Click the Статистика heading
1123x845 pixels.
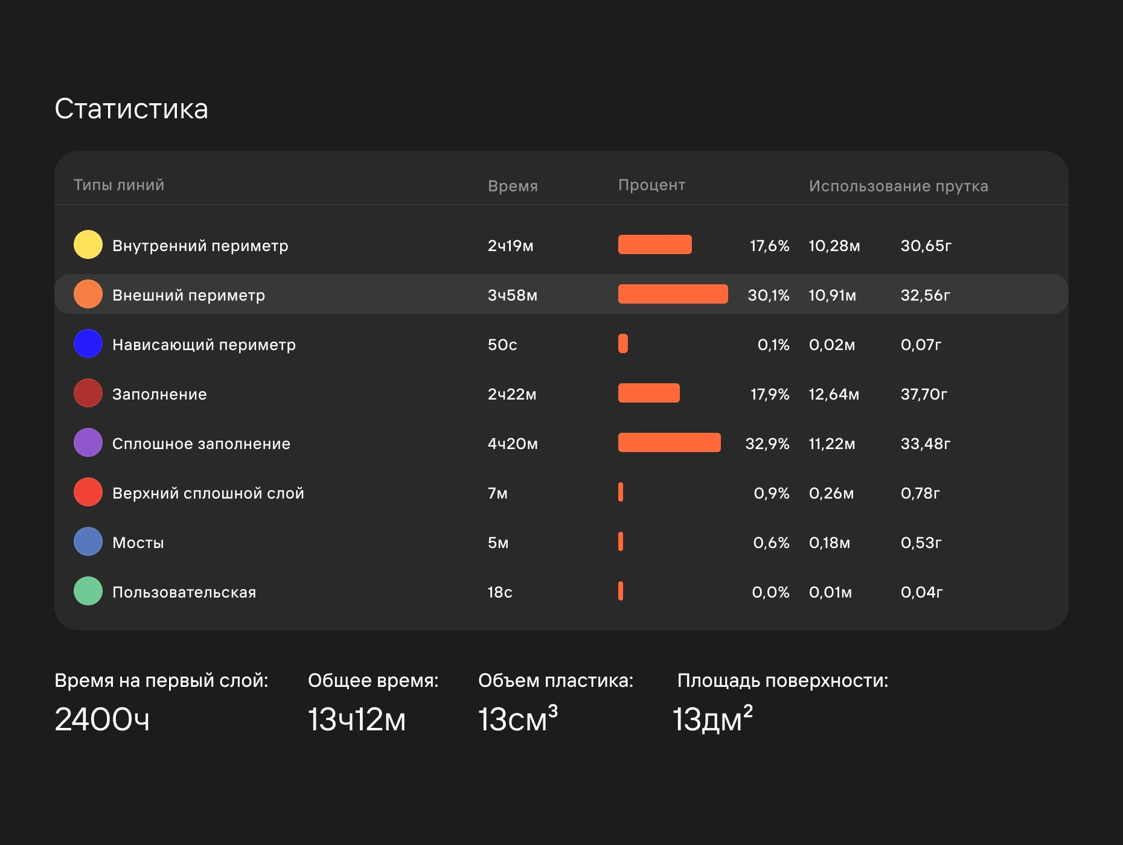click(x=132, y=109)
